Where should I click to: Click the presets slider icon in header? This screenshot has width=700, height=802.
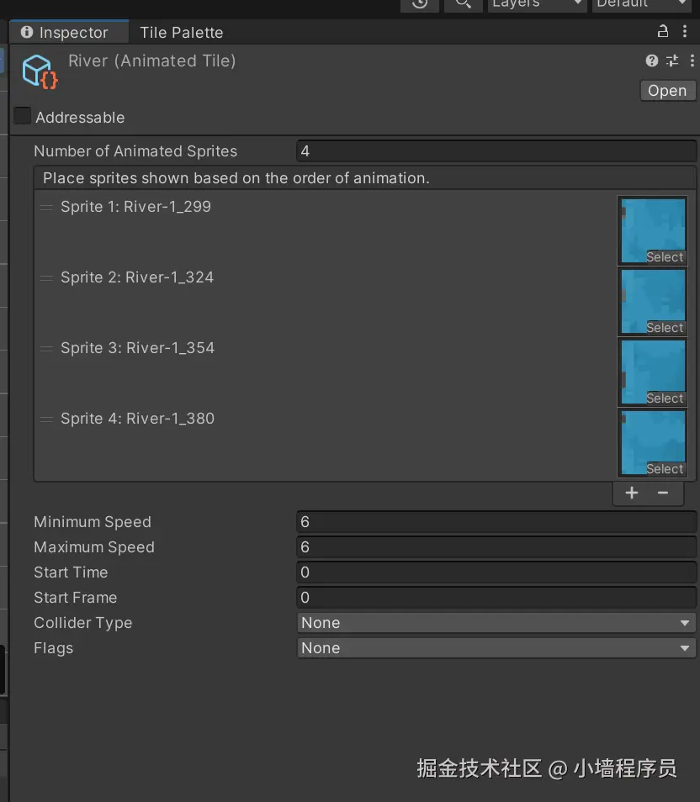(671, 61)
